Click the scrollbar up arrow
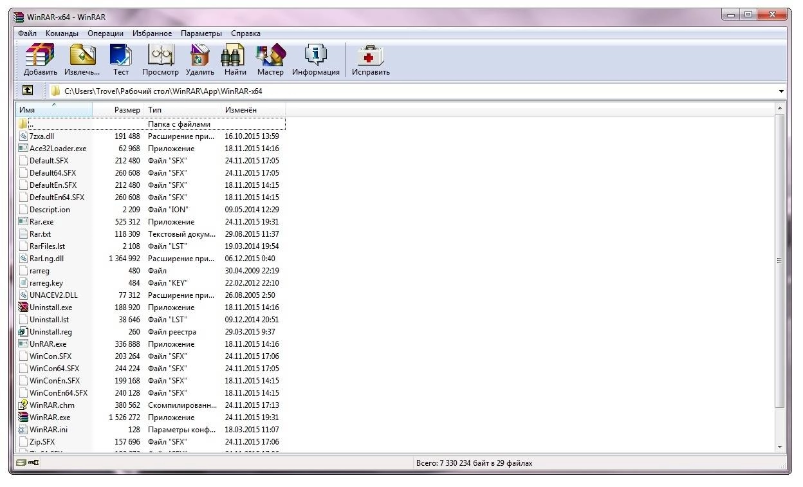This screenshot has height=487, width=803. (x=780, y=108)
